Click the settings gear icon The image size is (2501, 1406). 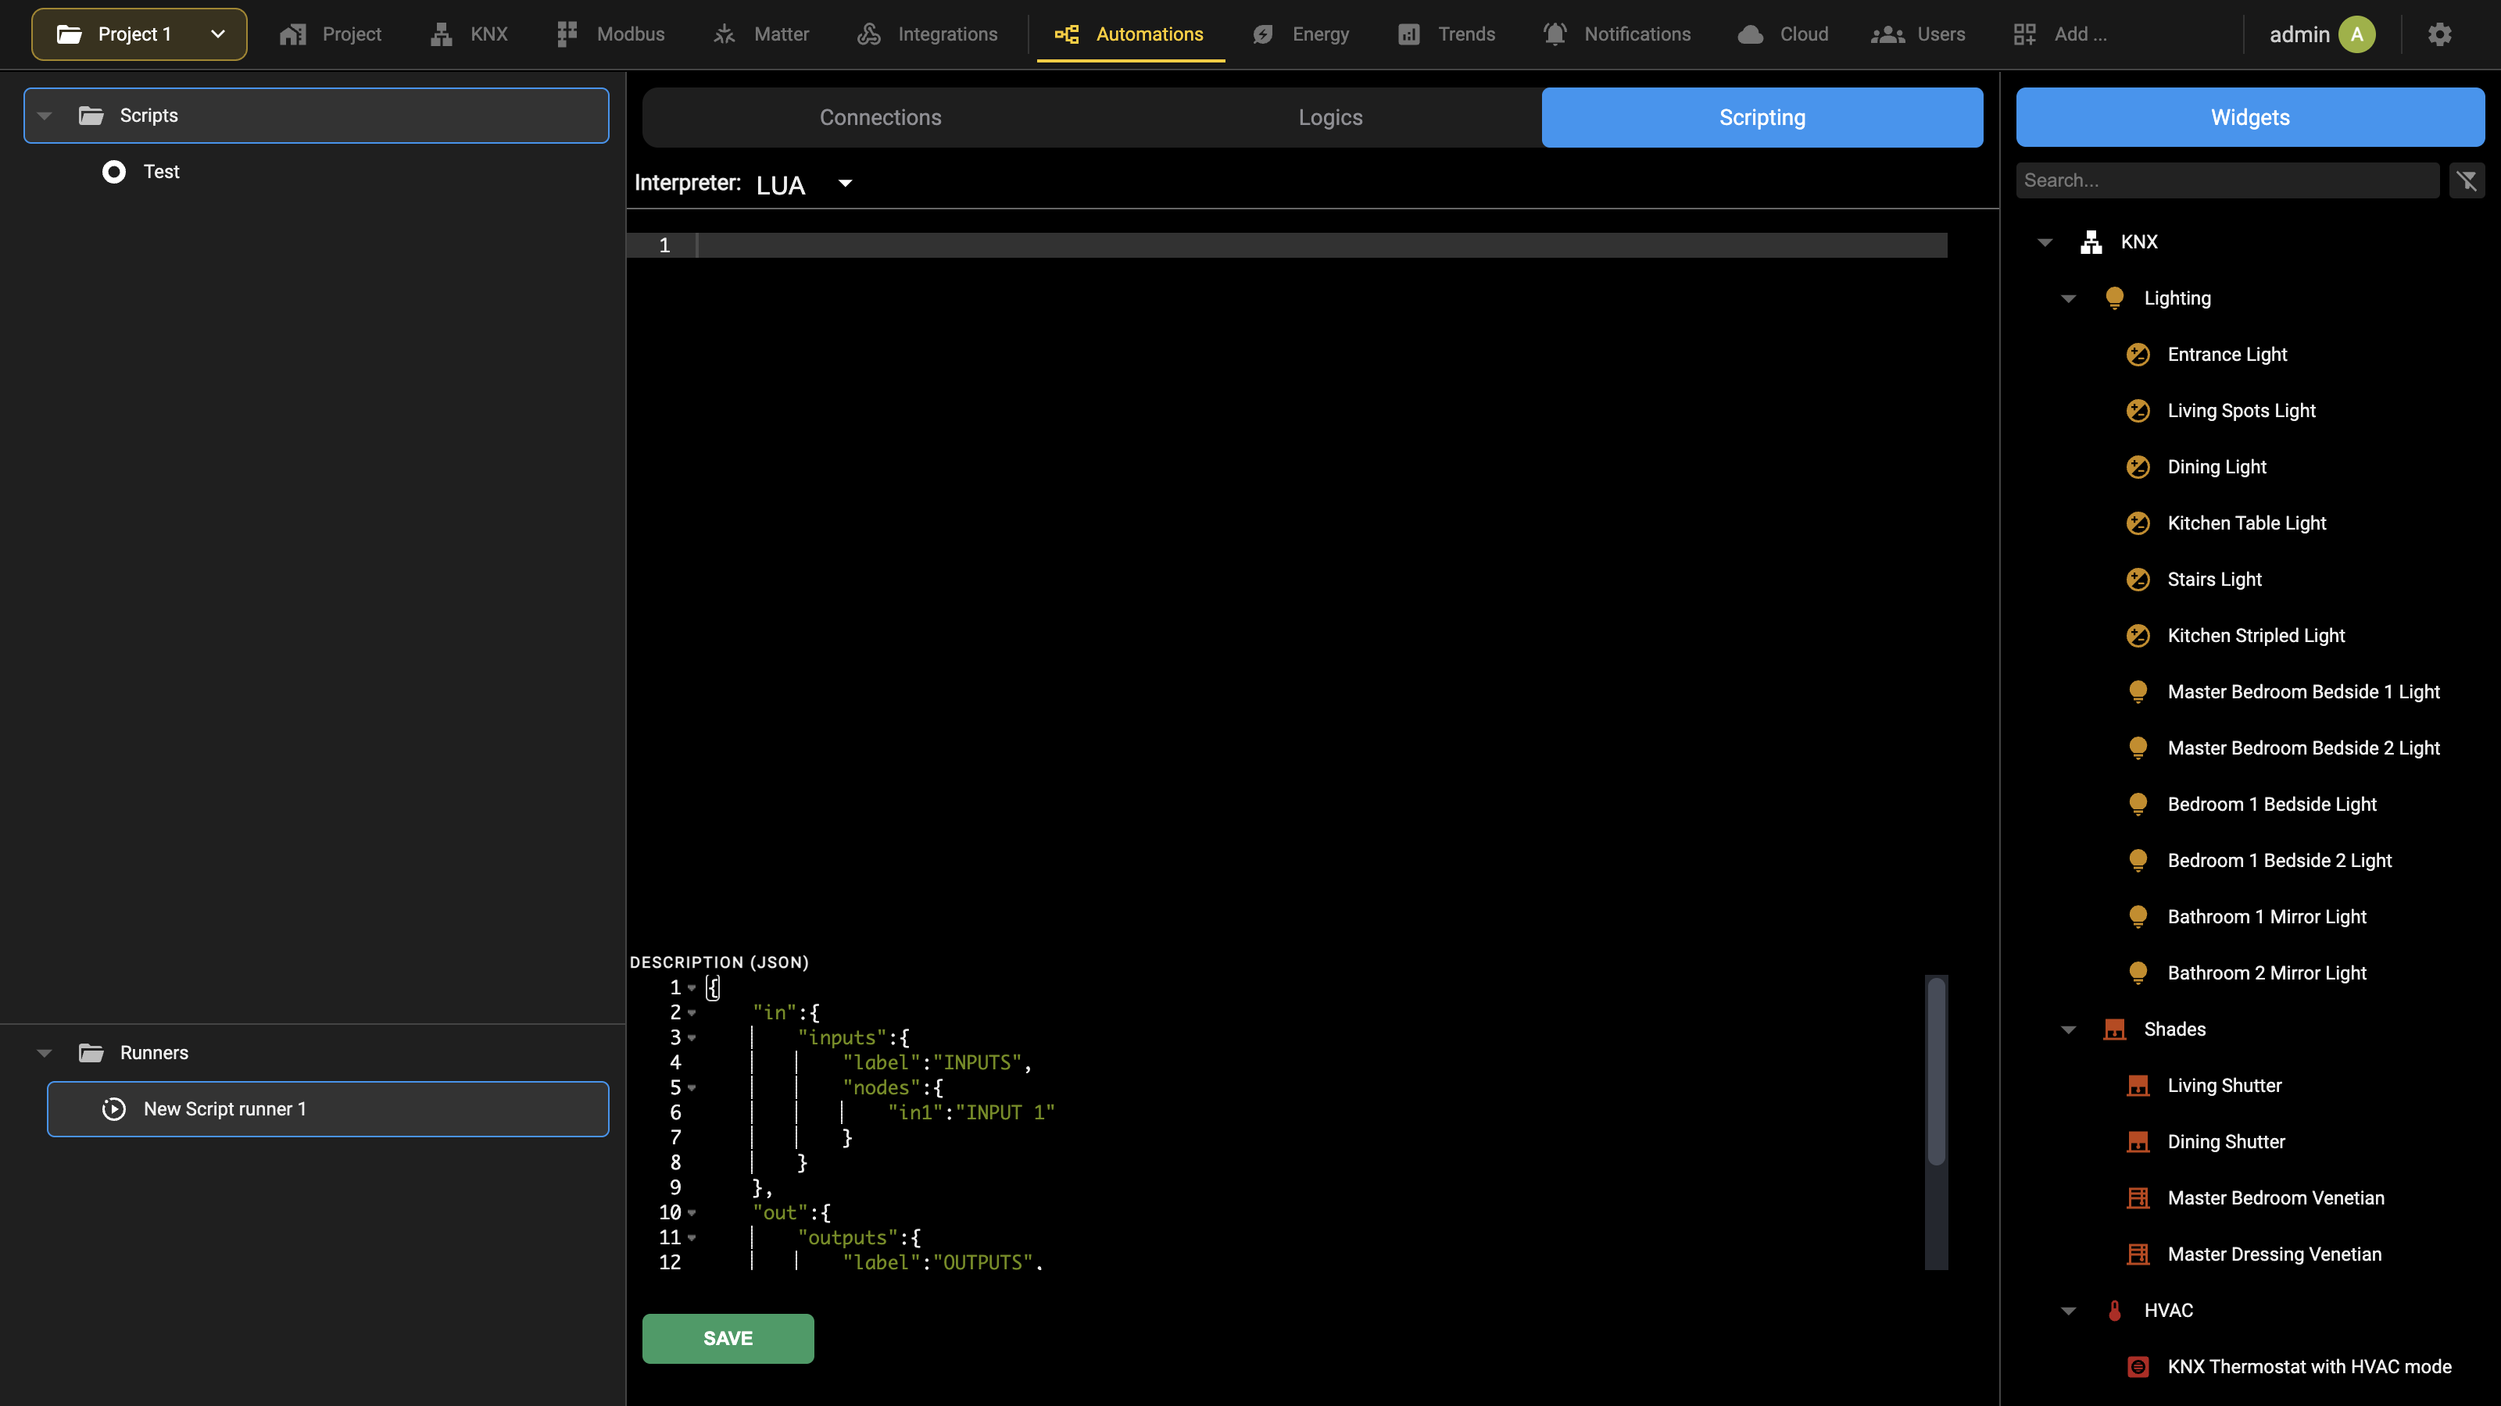(2438, 34)
